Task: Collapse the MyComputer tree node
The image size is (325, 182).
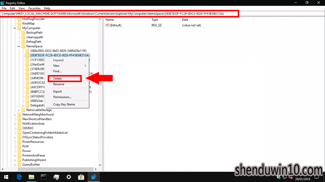Action: click(15, 28)
